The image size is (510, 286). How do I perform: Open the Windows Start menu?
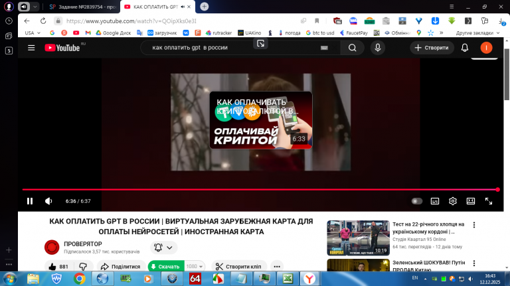9,279
